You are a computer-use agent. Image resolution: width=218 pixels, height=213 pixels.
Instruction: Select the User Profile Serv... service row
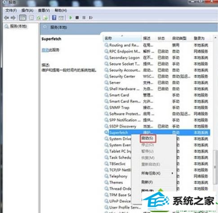point(123,208)
